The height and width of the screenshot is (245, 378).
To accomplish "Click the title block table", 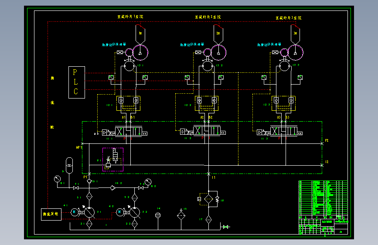I will tap(323, 208).
